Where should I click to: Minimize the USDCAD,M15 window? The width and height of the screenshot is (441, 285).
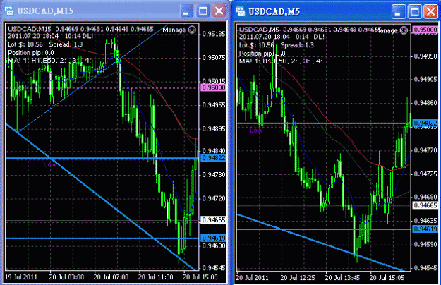186,11
